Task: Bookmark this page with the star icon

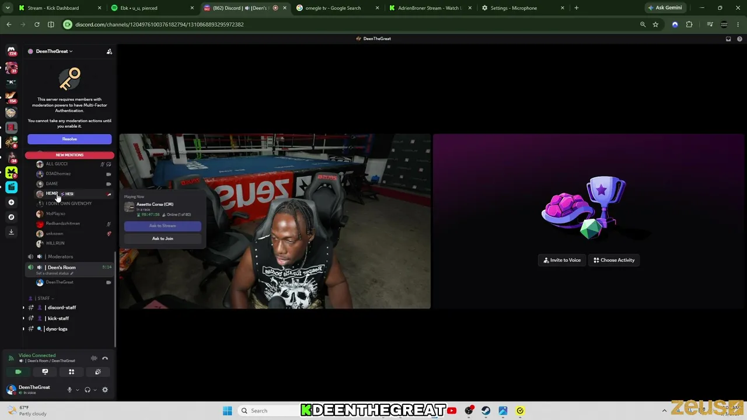Action: point(655,24)
